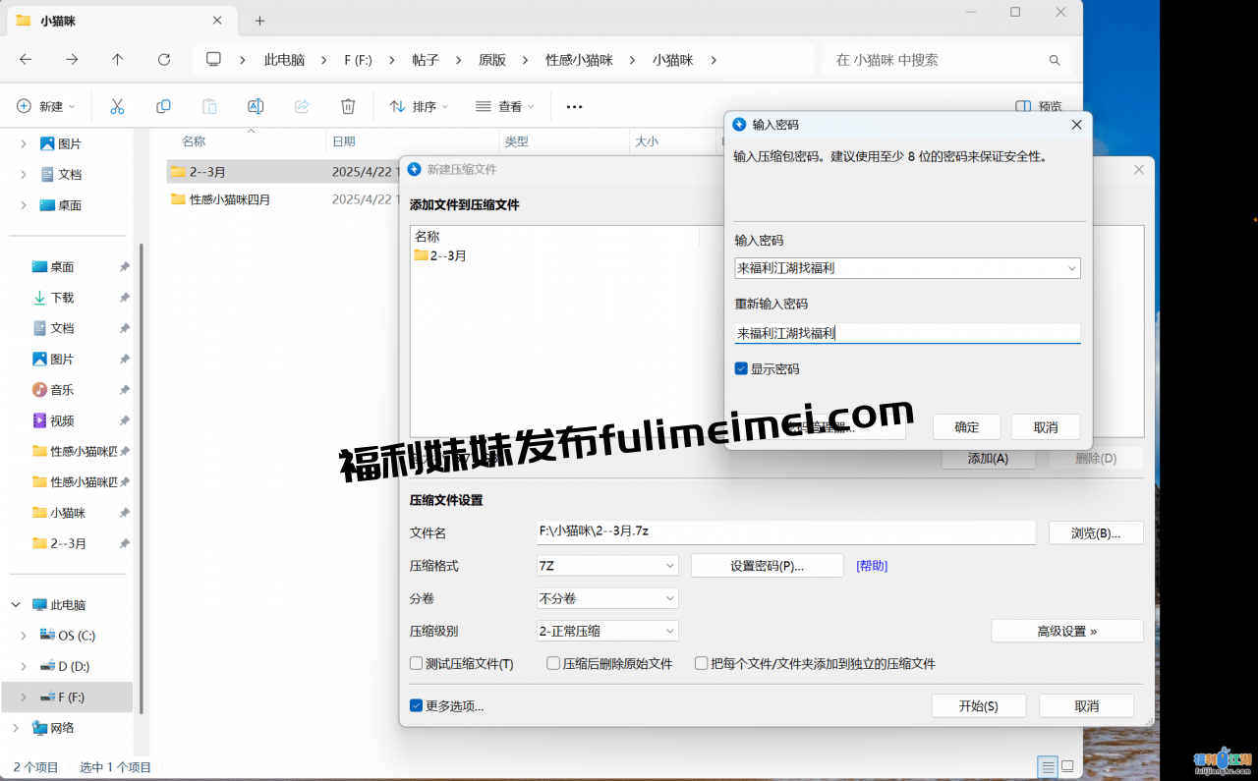The width and height of the screenshot is (1258, 781).
Task: Toggle 把每个文件/文件夹添加到独立的压缩文件
Action: pyautogui.click(x=702, y=664)
